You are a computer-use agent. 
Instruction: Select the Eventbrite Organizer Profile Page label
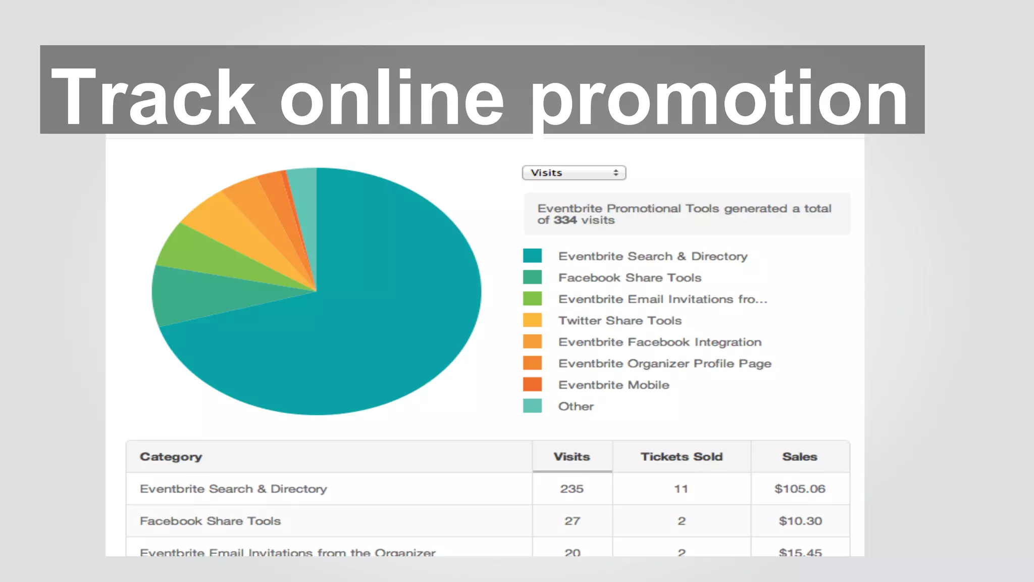(665, 364)
